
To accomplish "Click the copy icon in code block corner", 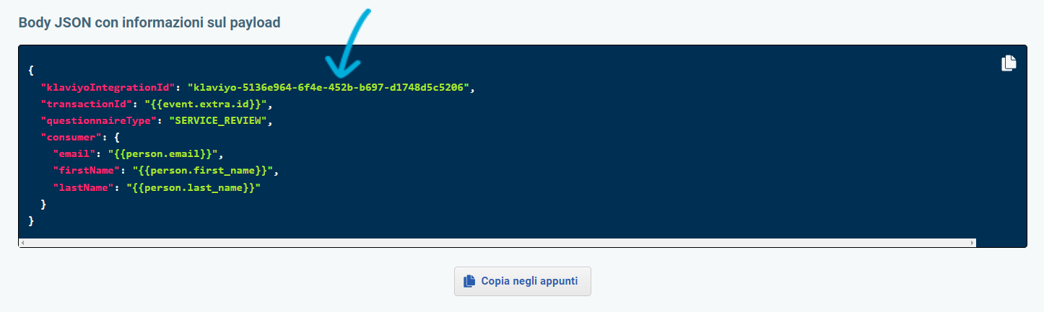I will (x=1009, y=63).
